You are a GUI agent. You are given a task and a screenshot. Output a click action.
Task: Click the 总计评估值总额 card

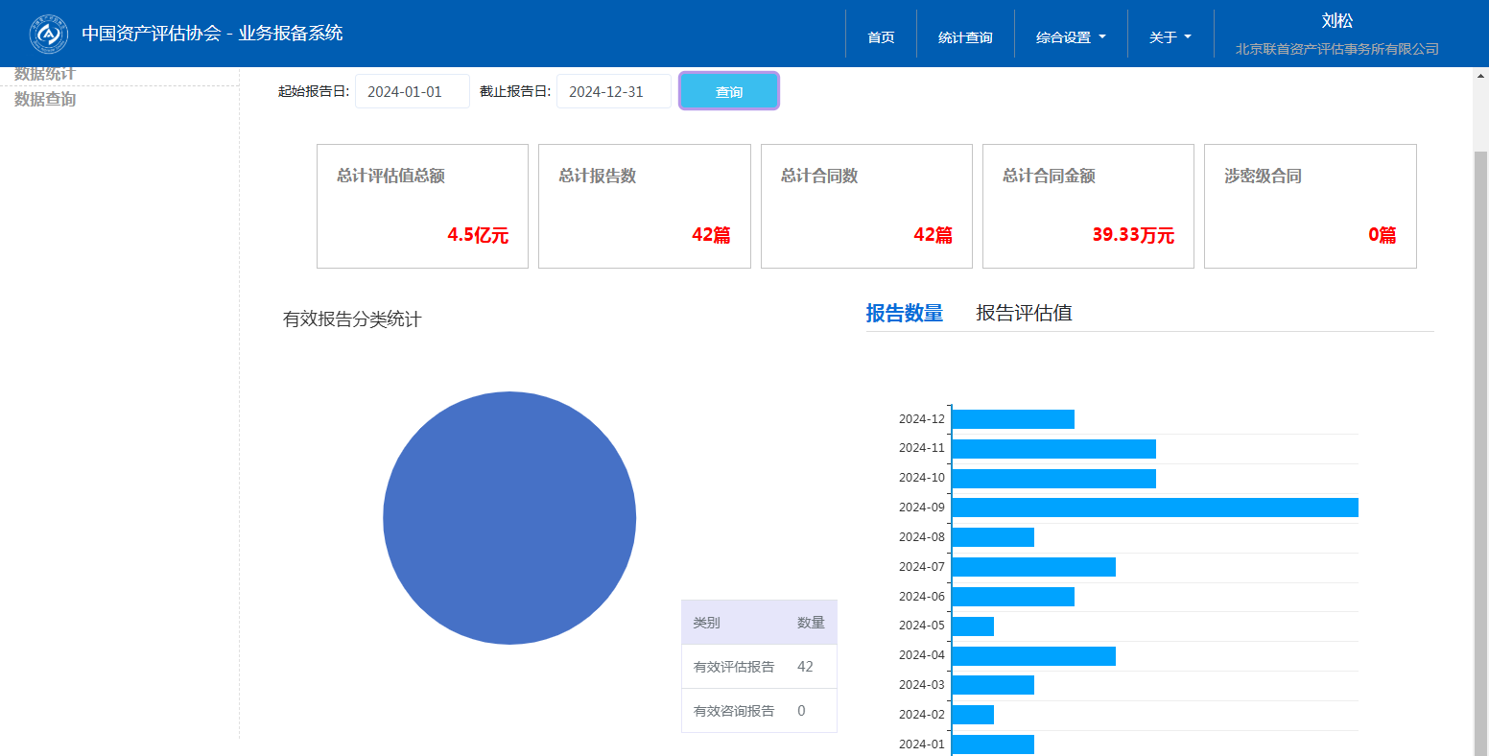click(x=422, y=206)
